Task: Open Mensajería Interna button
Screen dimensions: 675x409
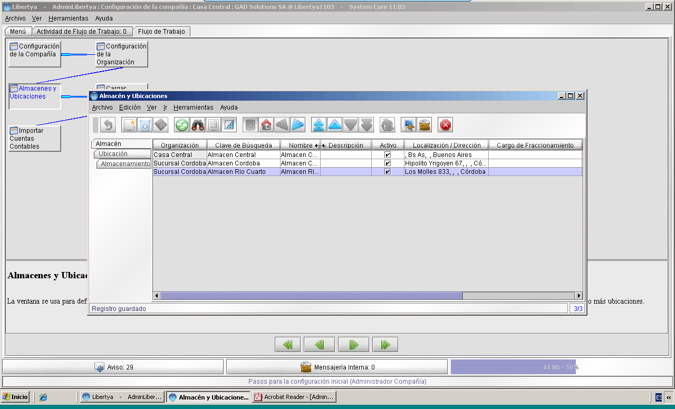Action: [337, 367]
